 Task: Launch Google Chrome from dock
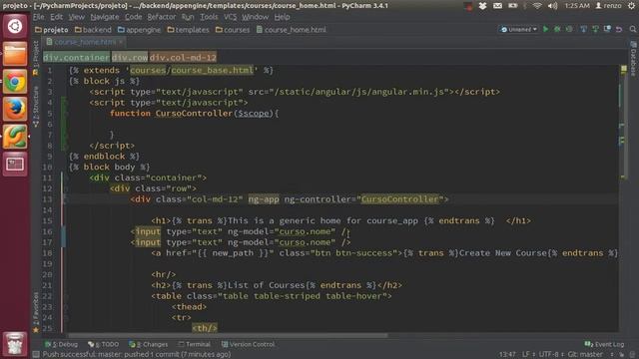(15, 82)
